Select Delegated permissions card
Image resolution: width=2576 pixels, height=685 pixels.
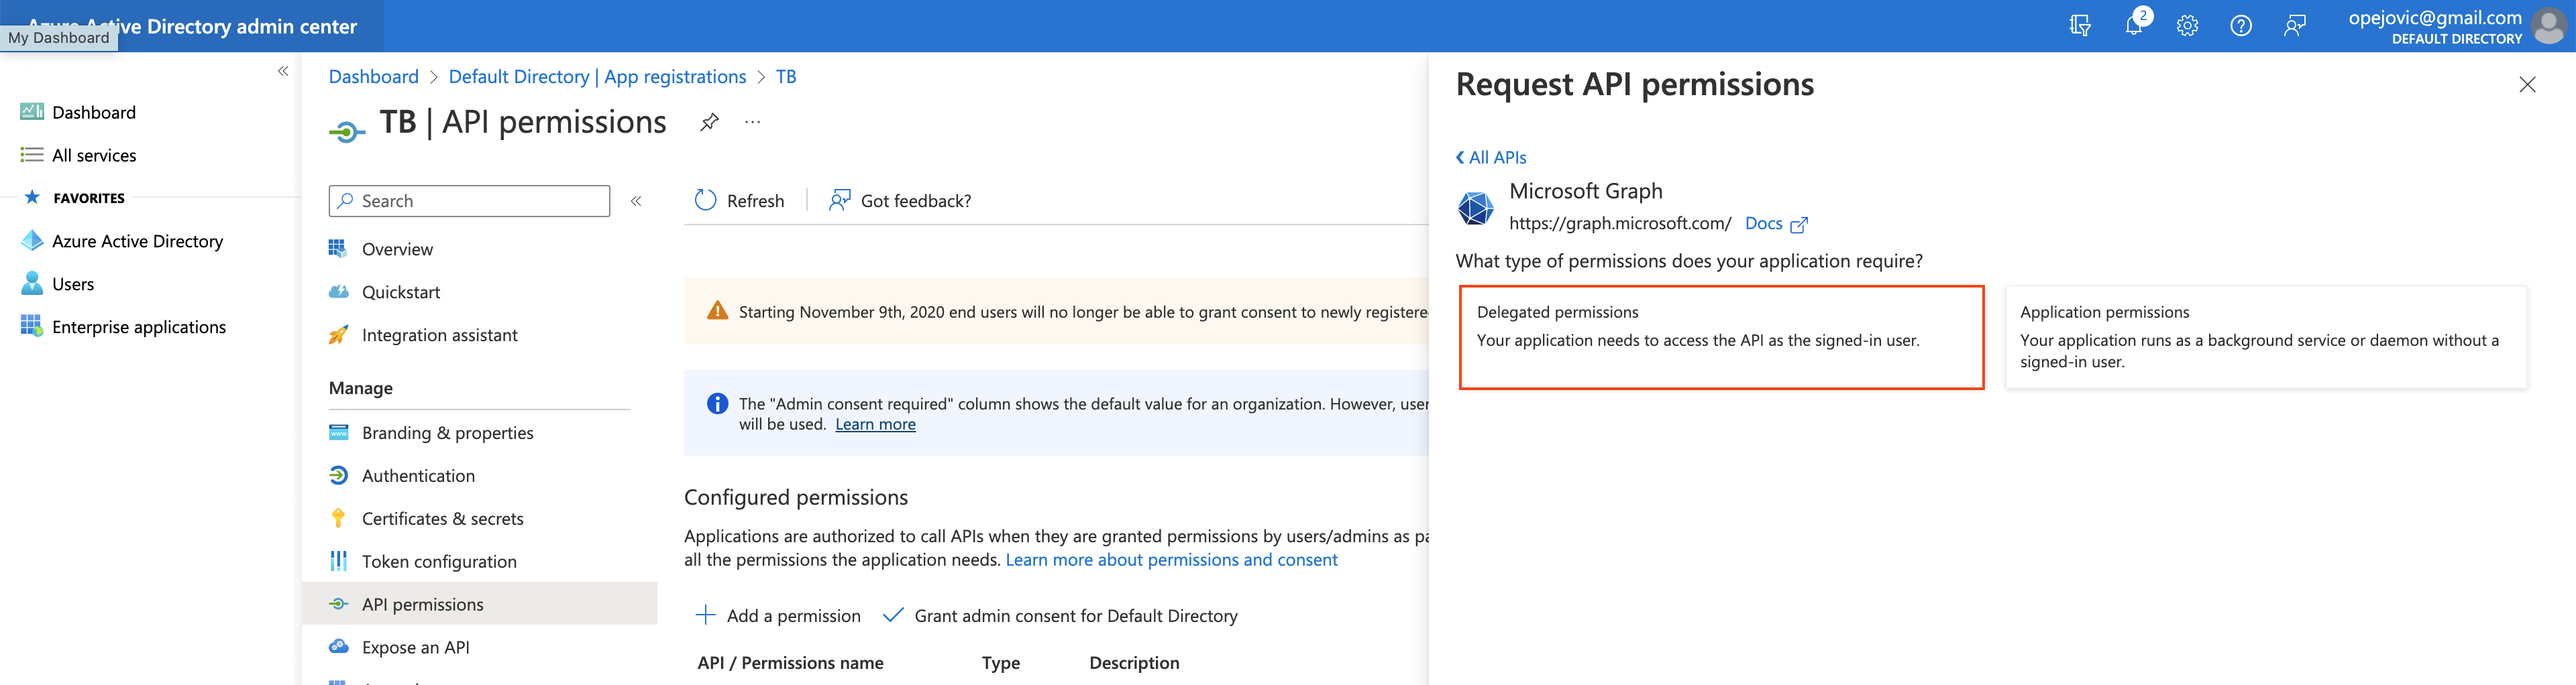[x=1721, y=336]
